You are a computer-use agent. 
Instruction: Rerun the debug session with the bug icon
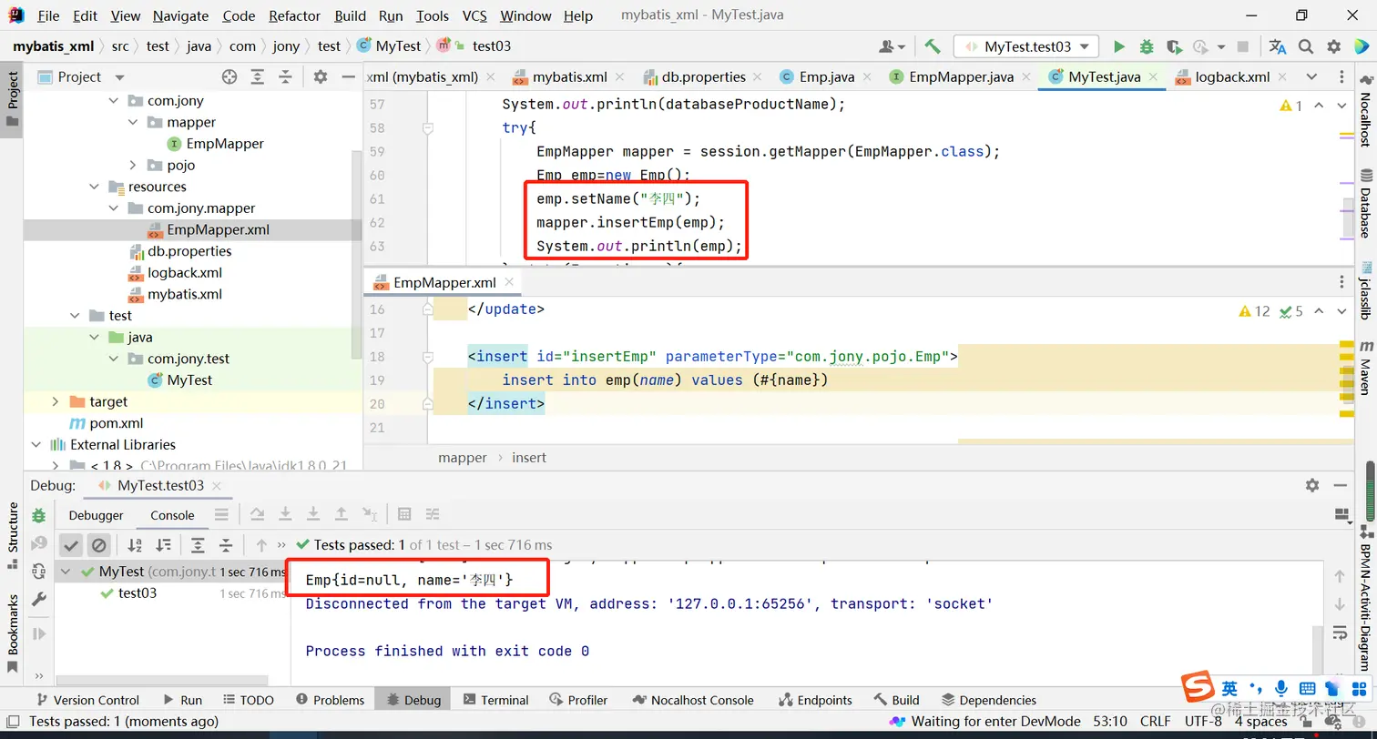[38, 515]
